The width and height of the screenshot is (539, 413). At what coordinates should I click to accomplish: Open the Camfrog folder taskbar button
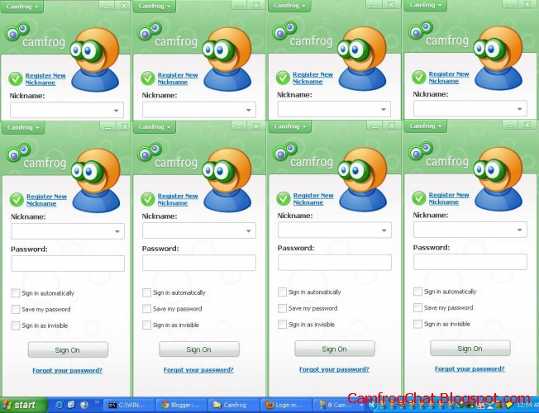point(233,405)
